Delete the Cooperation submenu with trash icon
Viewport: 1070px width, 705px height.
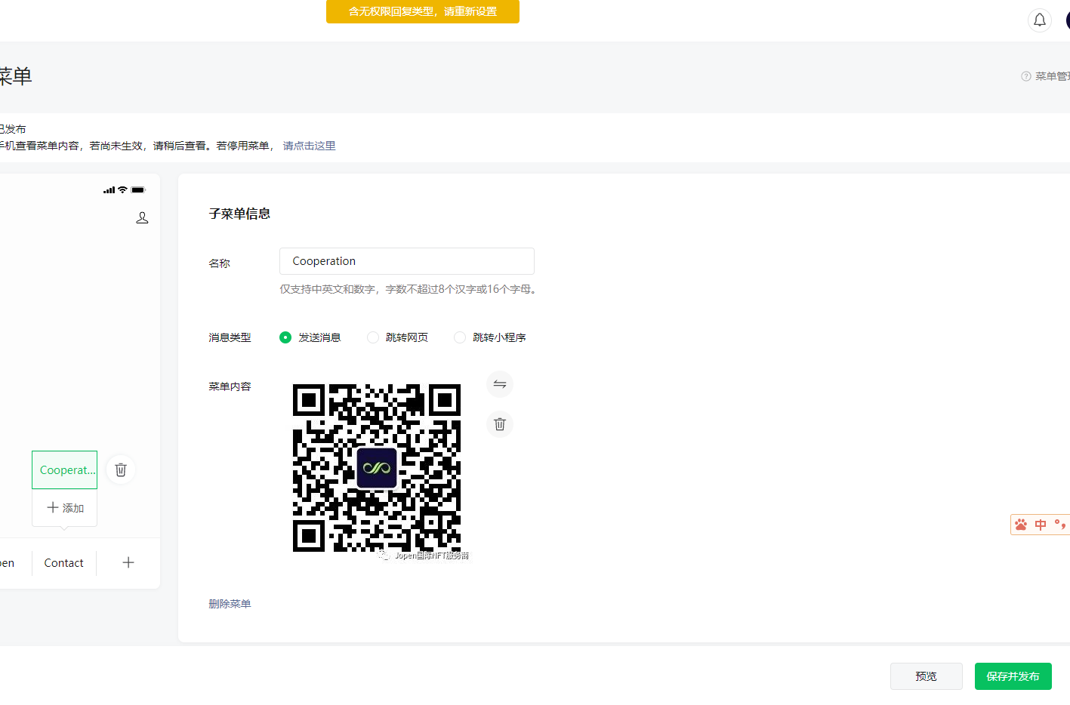120,470
